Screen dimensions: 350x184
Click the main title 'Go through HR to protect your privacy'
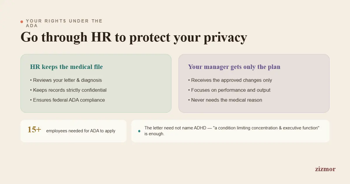tap(134, 37)
